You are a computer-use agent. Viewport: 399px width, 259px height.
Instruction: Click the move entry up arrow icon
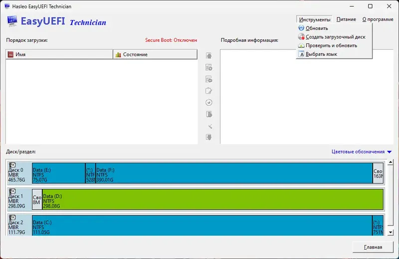[x=208, y=56]
